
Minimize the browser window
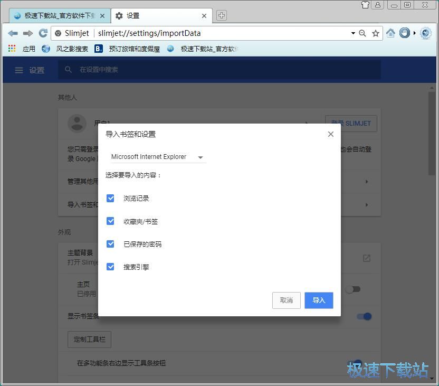(x=394, y=4)
